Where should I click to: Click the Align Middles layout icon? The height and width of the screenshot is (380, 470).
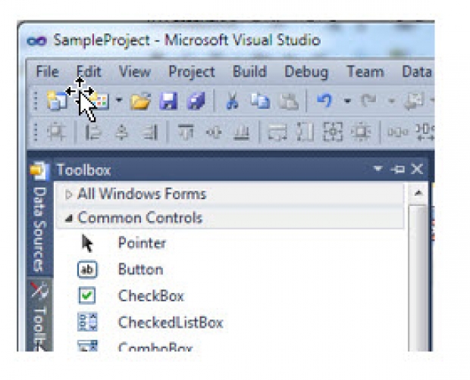pos(214,132)
